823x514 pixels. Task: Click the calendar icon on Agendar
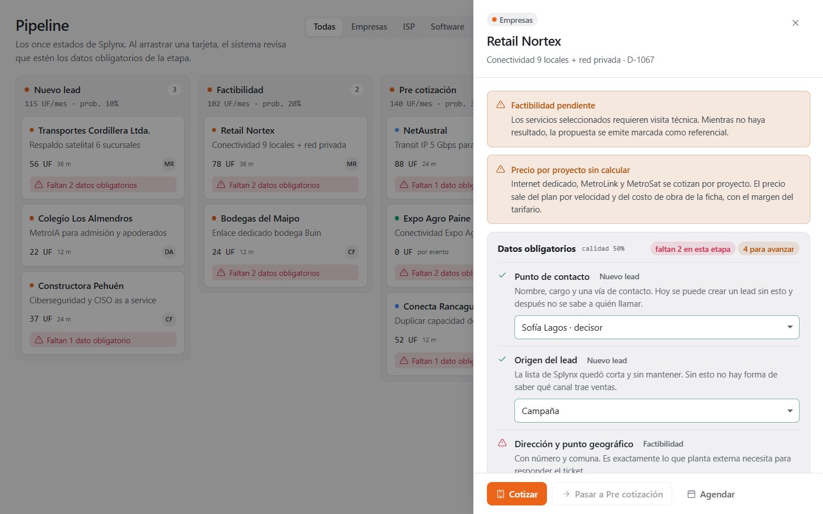691,494
